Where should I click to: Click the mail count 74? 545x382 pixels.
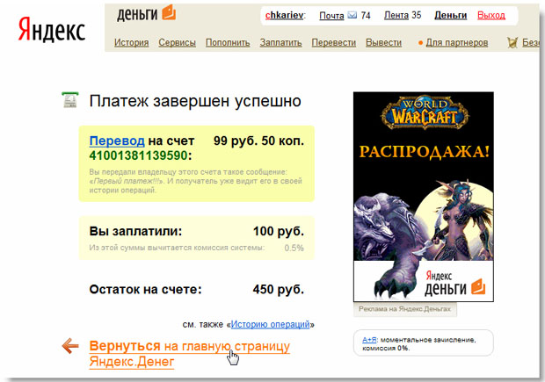366,16
